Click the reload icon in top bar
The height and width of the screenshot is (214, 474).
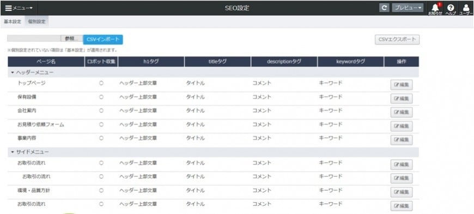point(384,8)
